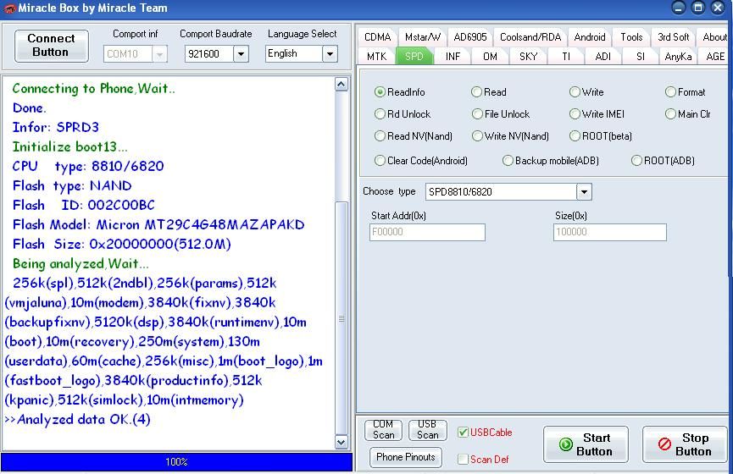The width and height of the screenshot is (733, 474).
Task: Switch to the MTK tab
Action: [377, 57]
